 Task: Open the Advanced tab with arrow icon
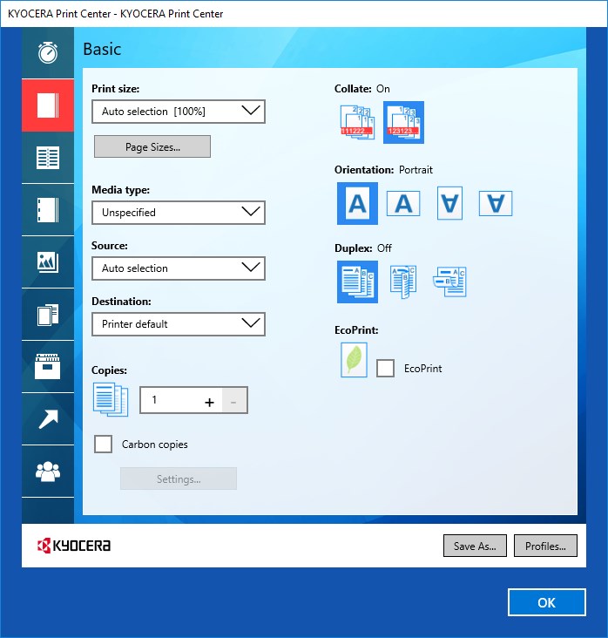[x=48, y=419]
